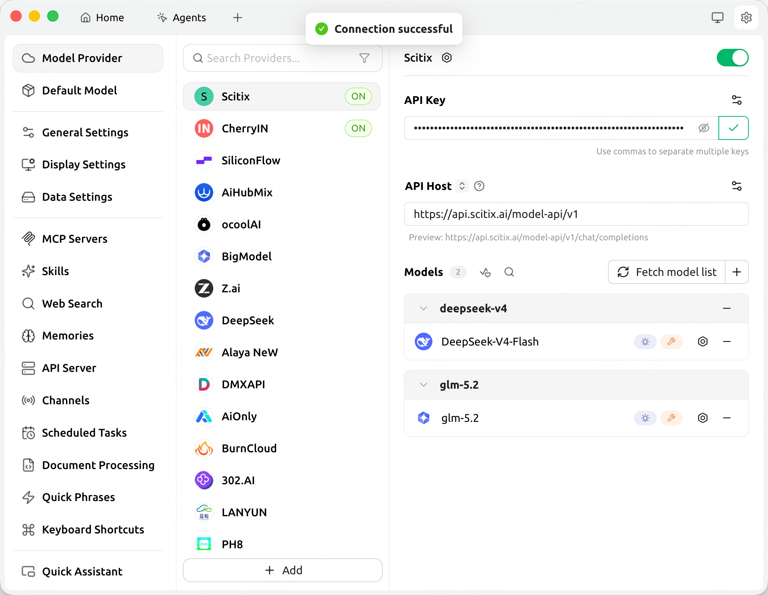
Task: Open General Settings section
Action: 88,132
